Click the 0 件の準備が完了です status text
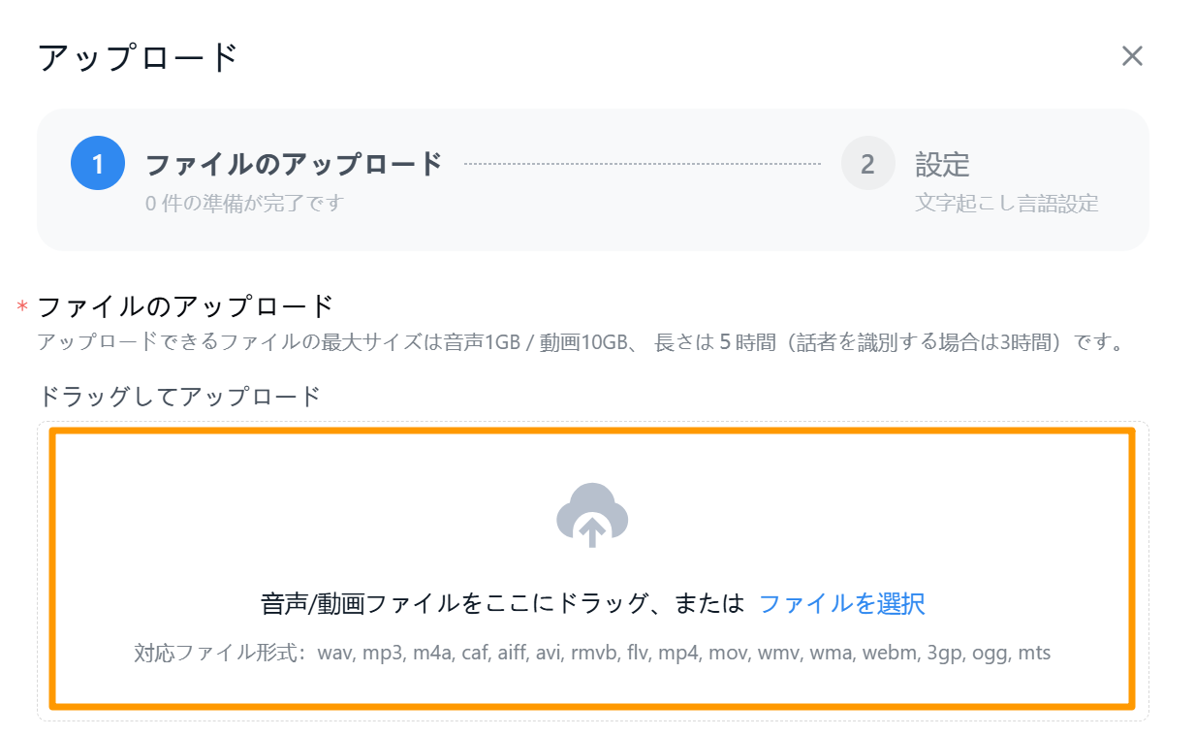This screenshot has width=1195, height=736. tap(244, 204)
